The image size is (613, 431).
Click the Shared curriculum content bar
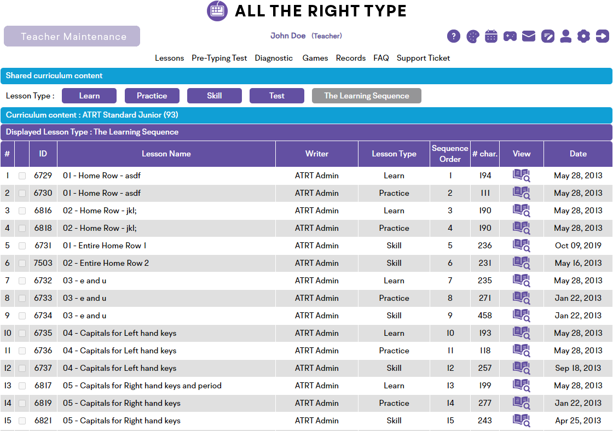coord(307,76)
